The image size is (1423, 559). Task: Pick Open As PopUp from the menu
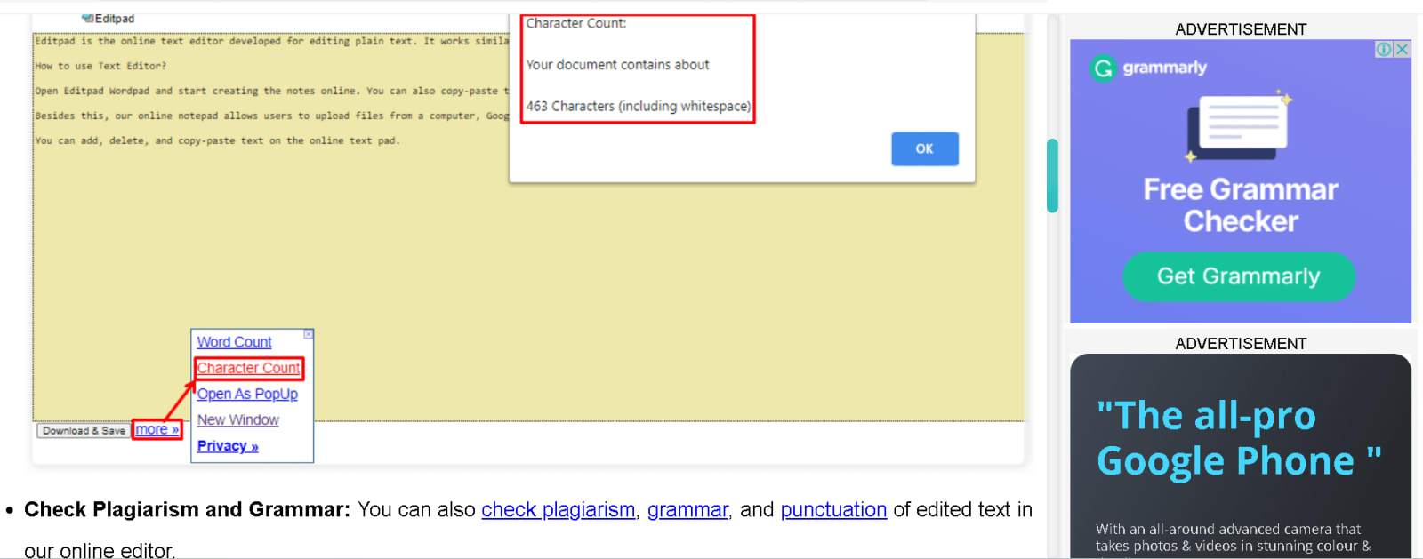[247, 394]
